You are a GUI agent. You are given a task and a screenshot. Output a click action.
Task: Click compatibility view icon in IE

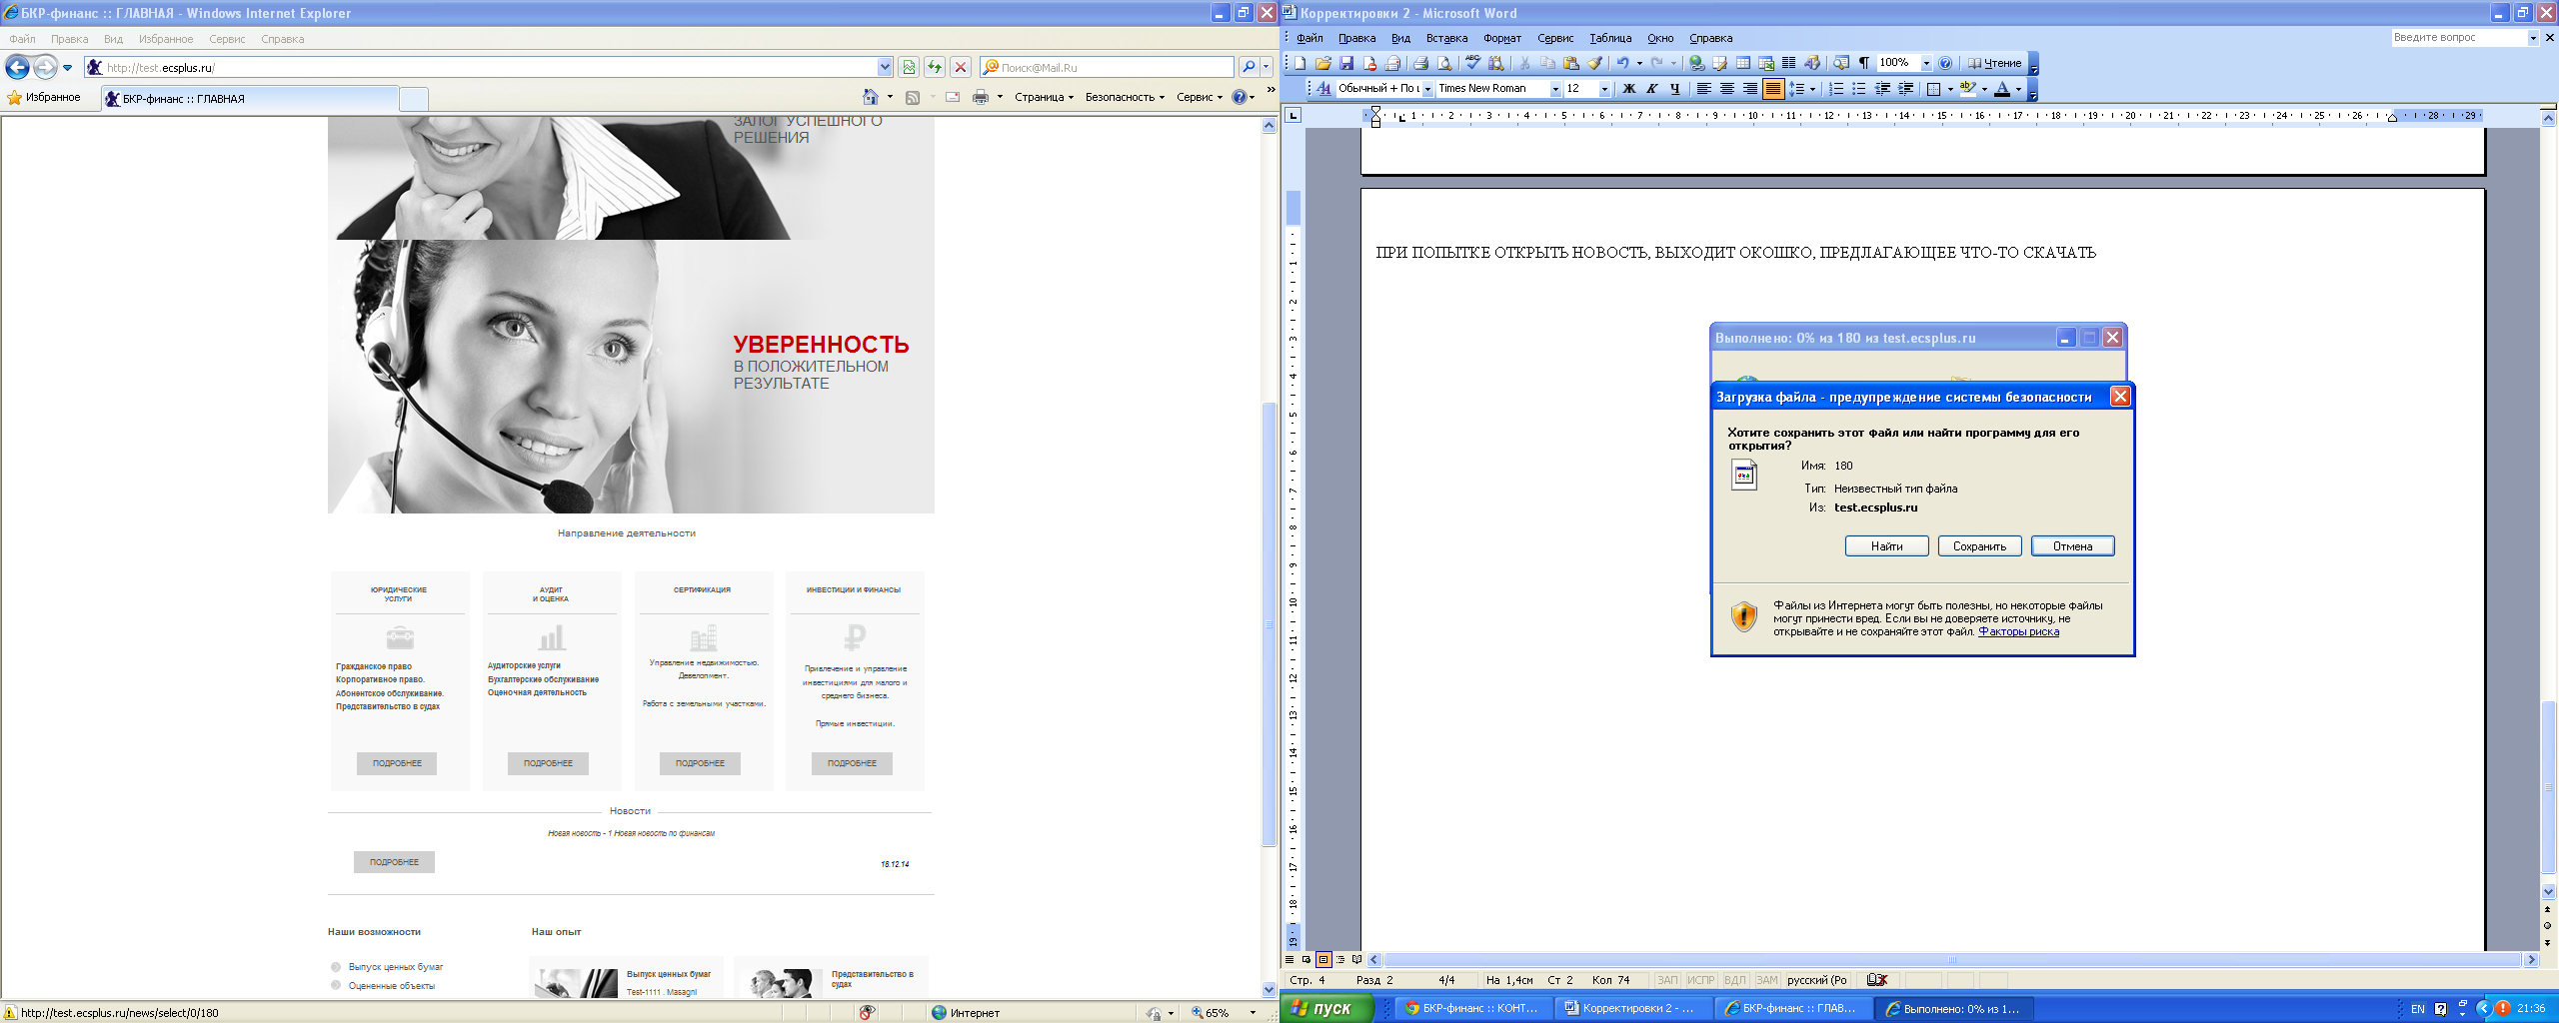tap(909, 67)
